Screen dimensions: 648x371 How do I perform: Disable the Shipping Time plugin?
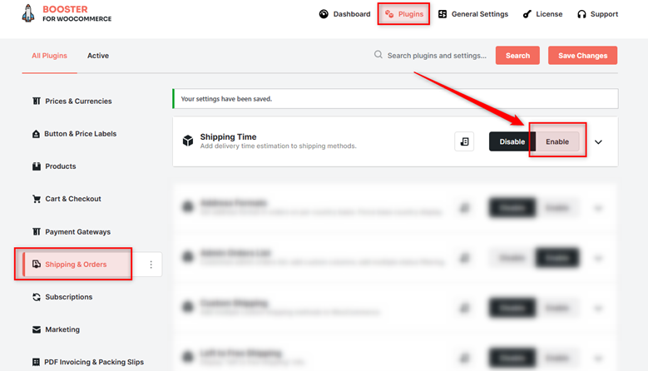pyautogui.click(x=512, y=141)
